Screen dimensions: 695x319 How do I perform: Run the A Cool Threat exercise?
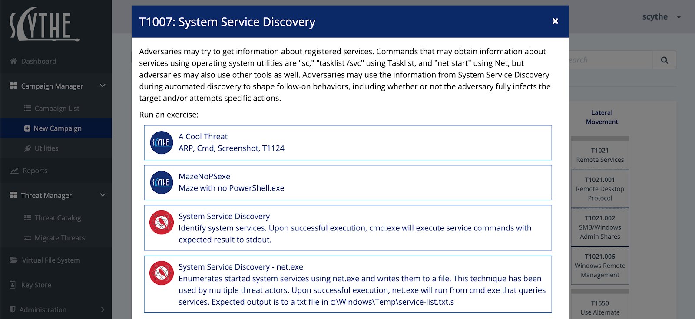click(x=348, y=143)
